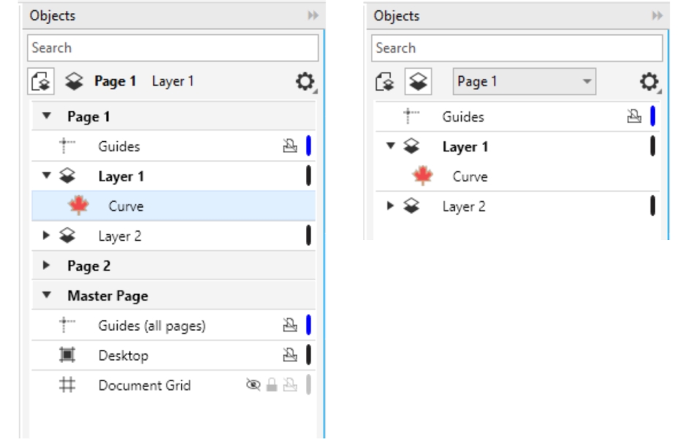
Task: Click the collapse arrows in right Objects panel header
Action: 657,16
